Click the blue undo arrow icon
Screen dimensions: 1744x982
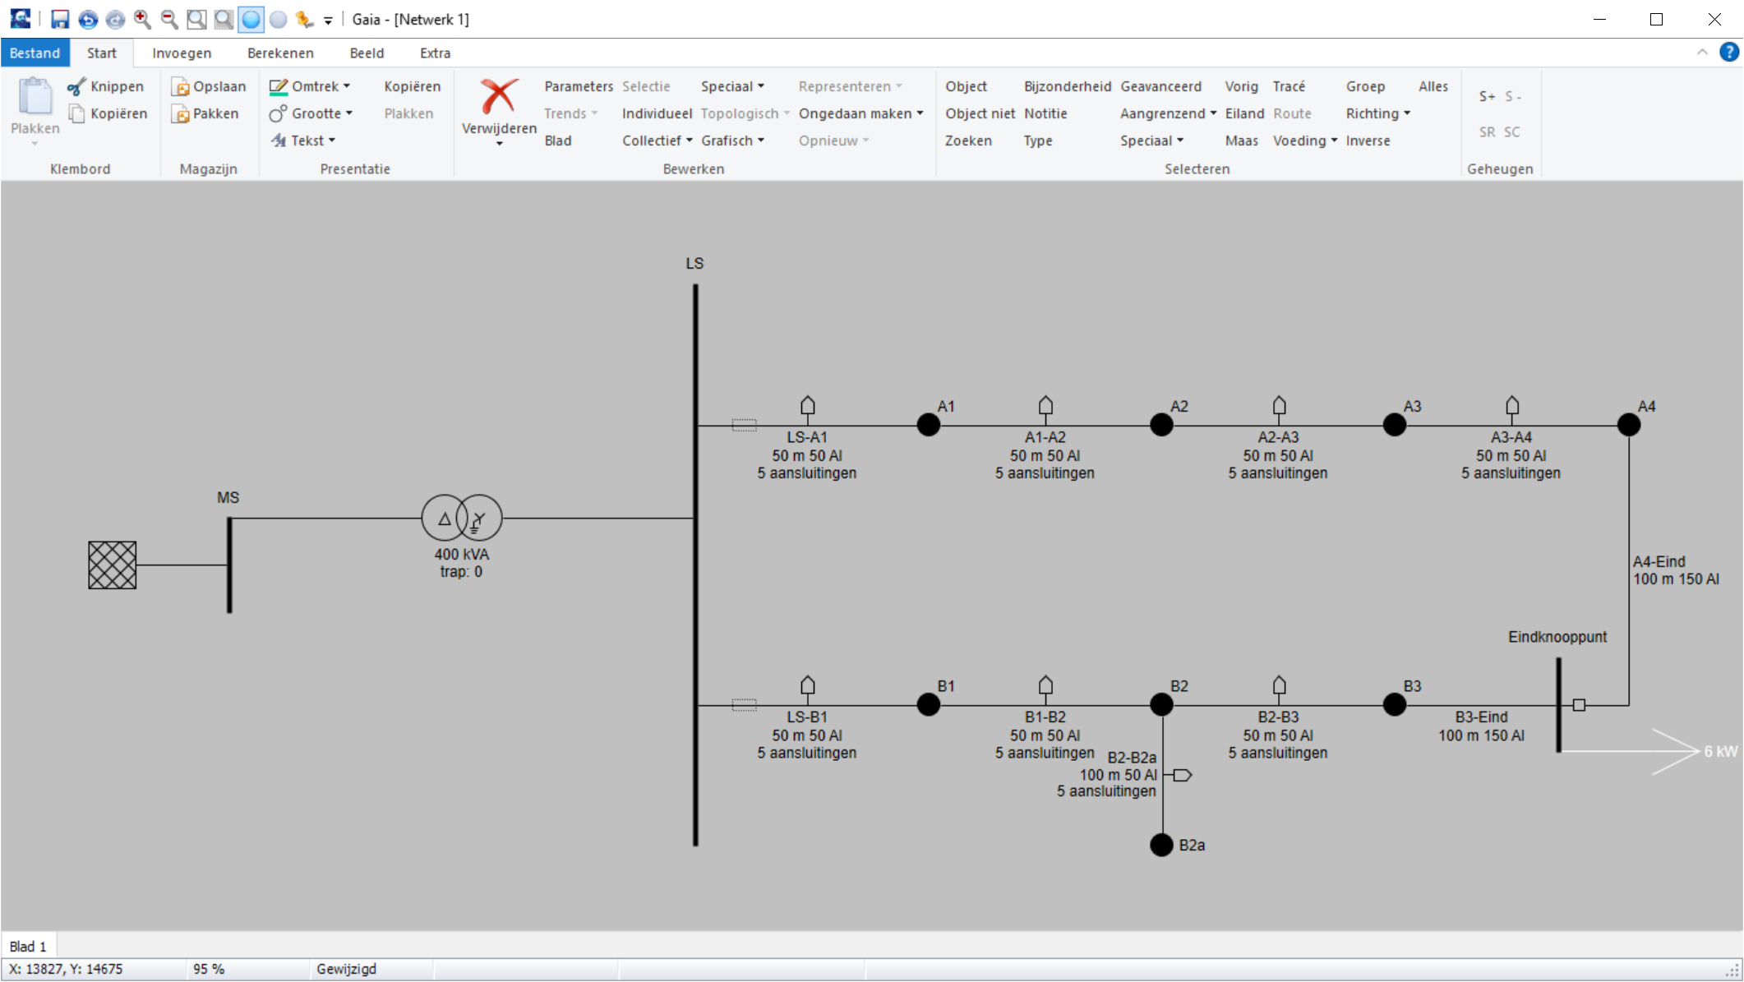tap(88, 19)
